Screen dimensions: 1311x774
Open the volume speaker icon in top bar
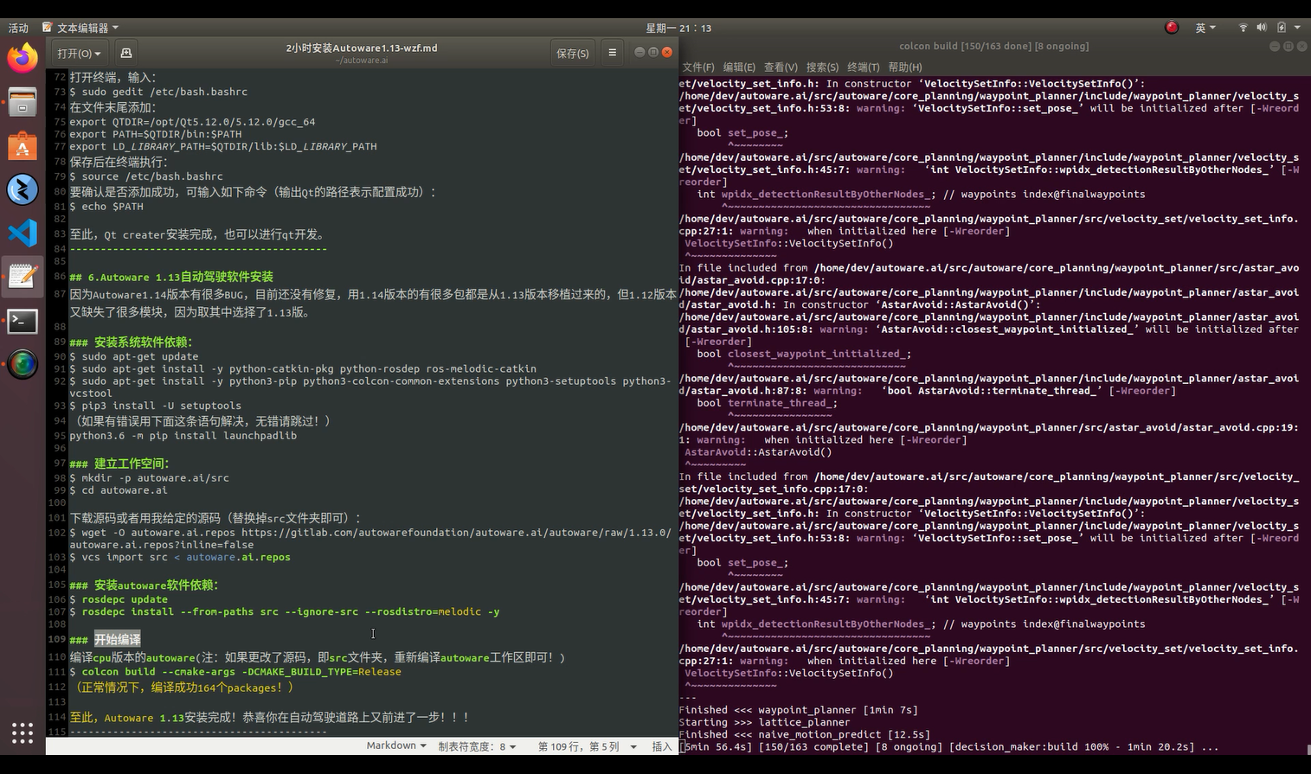click(1262, 28)
